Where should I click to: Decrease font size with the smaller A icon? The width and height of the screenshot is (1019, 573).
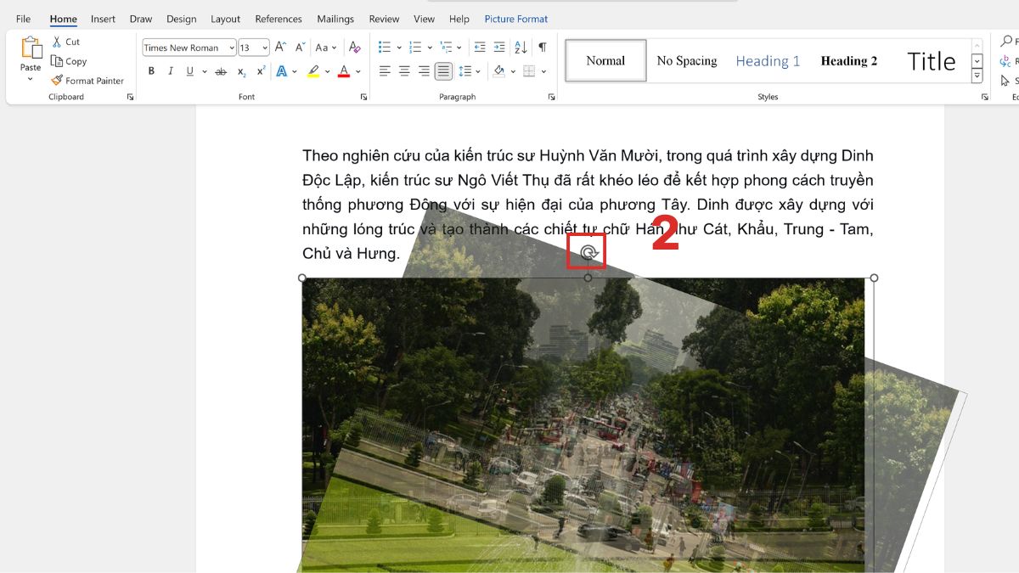coord(300,48)
